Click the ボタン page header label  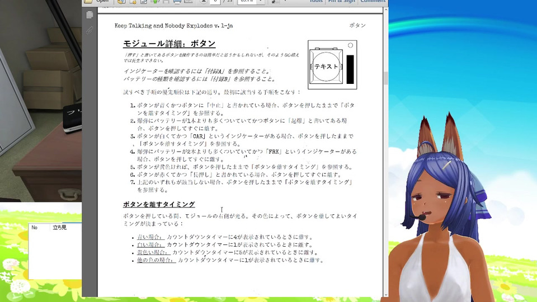357,25
